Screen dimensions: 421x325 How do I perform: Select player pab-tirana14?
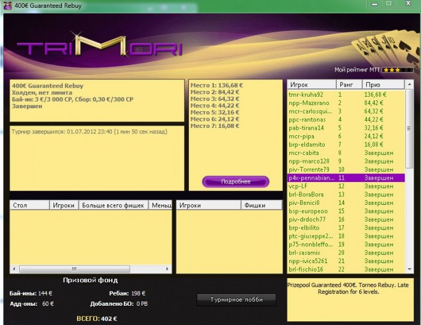(346, 128)
